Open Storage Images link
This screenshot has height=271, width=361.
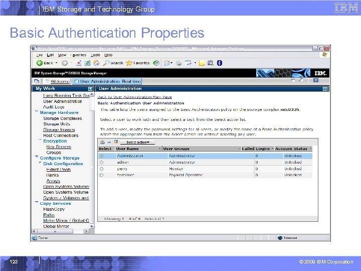(x=59, y=130)
